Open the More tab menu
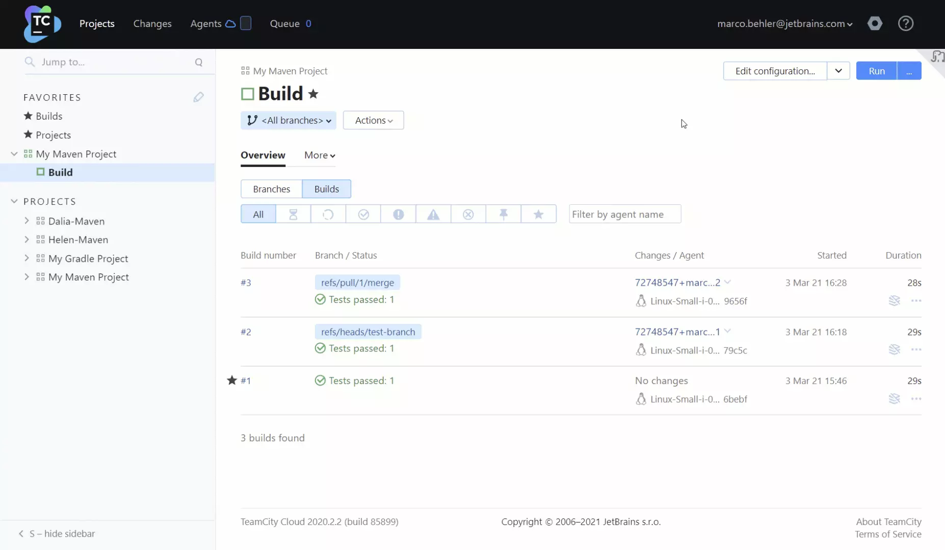 click(x=319, y=155)
